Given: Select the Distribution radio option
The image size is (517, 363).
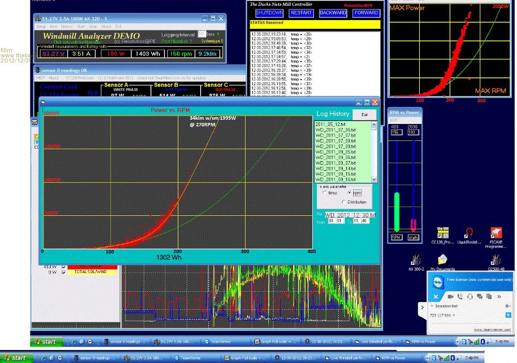Looking at the screenshot, I should pos(345,202).
